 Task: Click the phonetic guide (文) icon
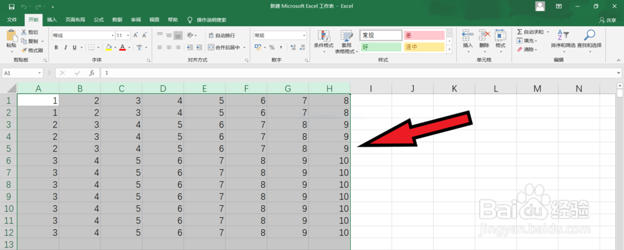140,48
